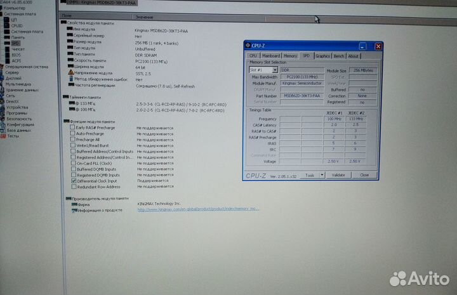The height and width of the screenshot is (295, 457).
Task: Click the Хранение данных category icon
Action: (2, 90)
